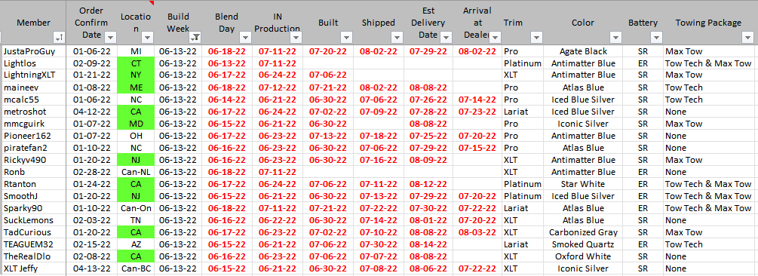
Task: Expand the Trim column filter dropdown
Action: (x=536, y=37)
